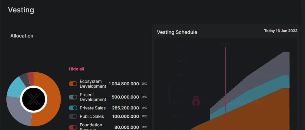The width and height of the screenshot is (305, 130).
Task: Click the Today 16 Jun 2023 date label
Action: coord(280,31)
